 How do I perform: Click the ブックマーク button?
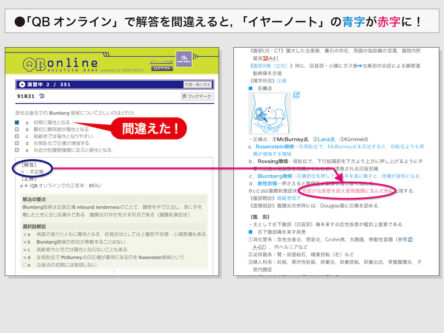[x=197, y=96]
